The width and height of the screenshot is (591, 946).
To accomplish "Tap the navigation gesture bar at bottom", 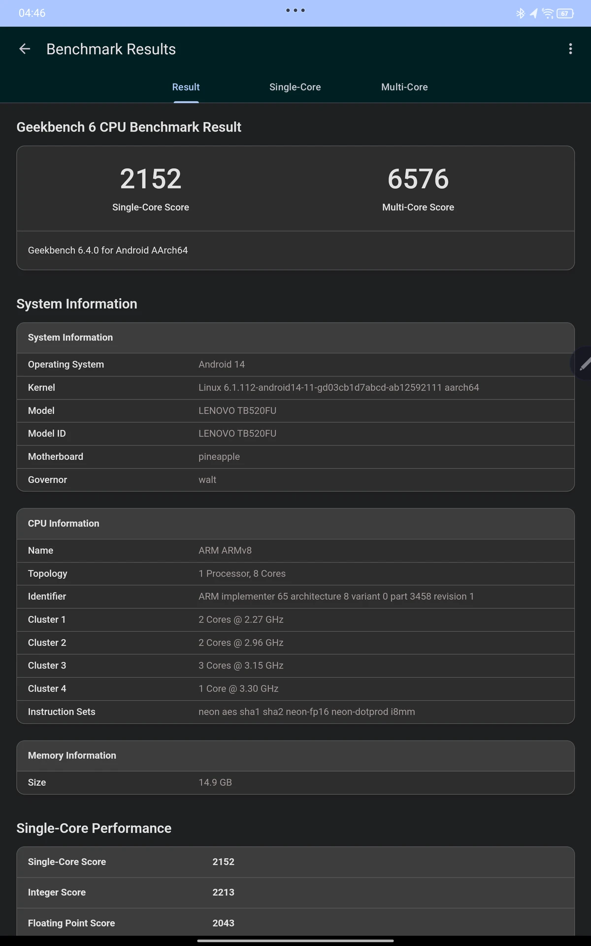I will [295, 941].
